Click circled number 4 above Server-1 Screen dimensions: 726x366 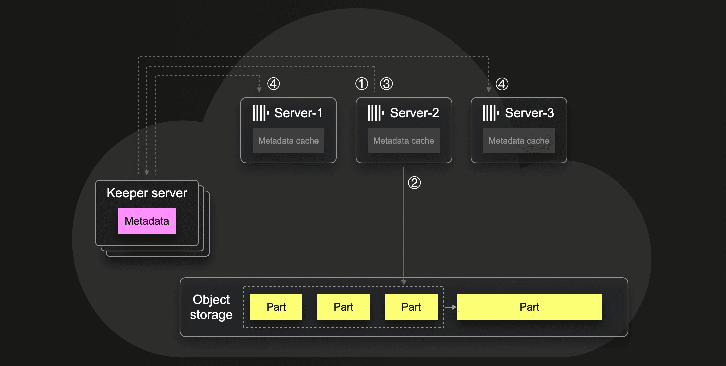pos(273,84)
